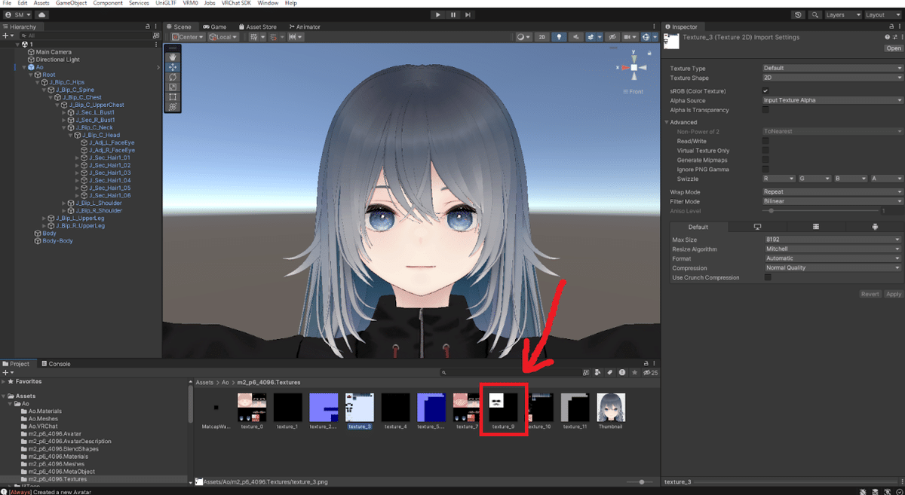Open the Filter Mode dropdown
The image size is (905, 495).
point(832,202)
